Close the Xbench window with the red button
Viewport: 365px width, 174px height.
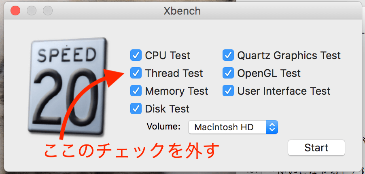pyautogui.click(x=15, y=11)
